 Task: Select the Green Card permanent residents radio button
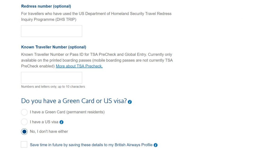pyautogui.click(x=24, y=112)
